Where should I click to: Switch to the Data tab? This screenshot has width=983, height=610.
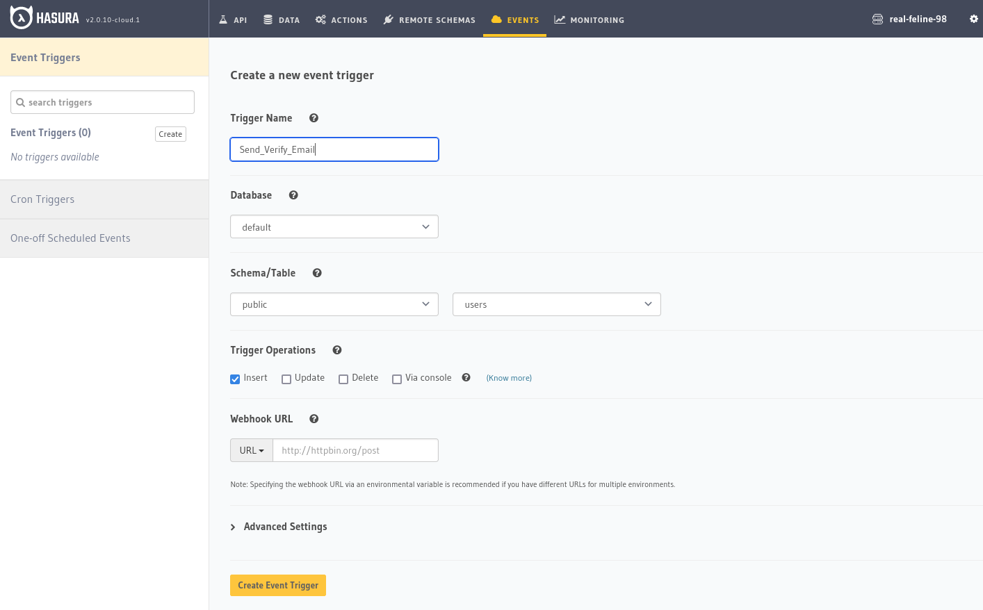[282, 19]
